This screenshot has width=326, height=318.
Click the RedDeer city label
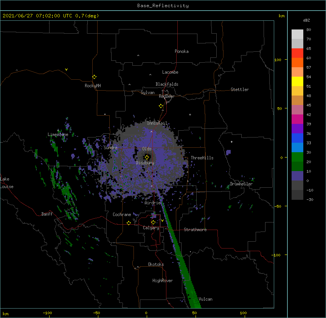(x=166, y=96)
